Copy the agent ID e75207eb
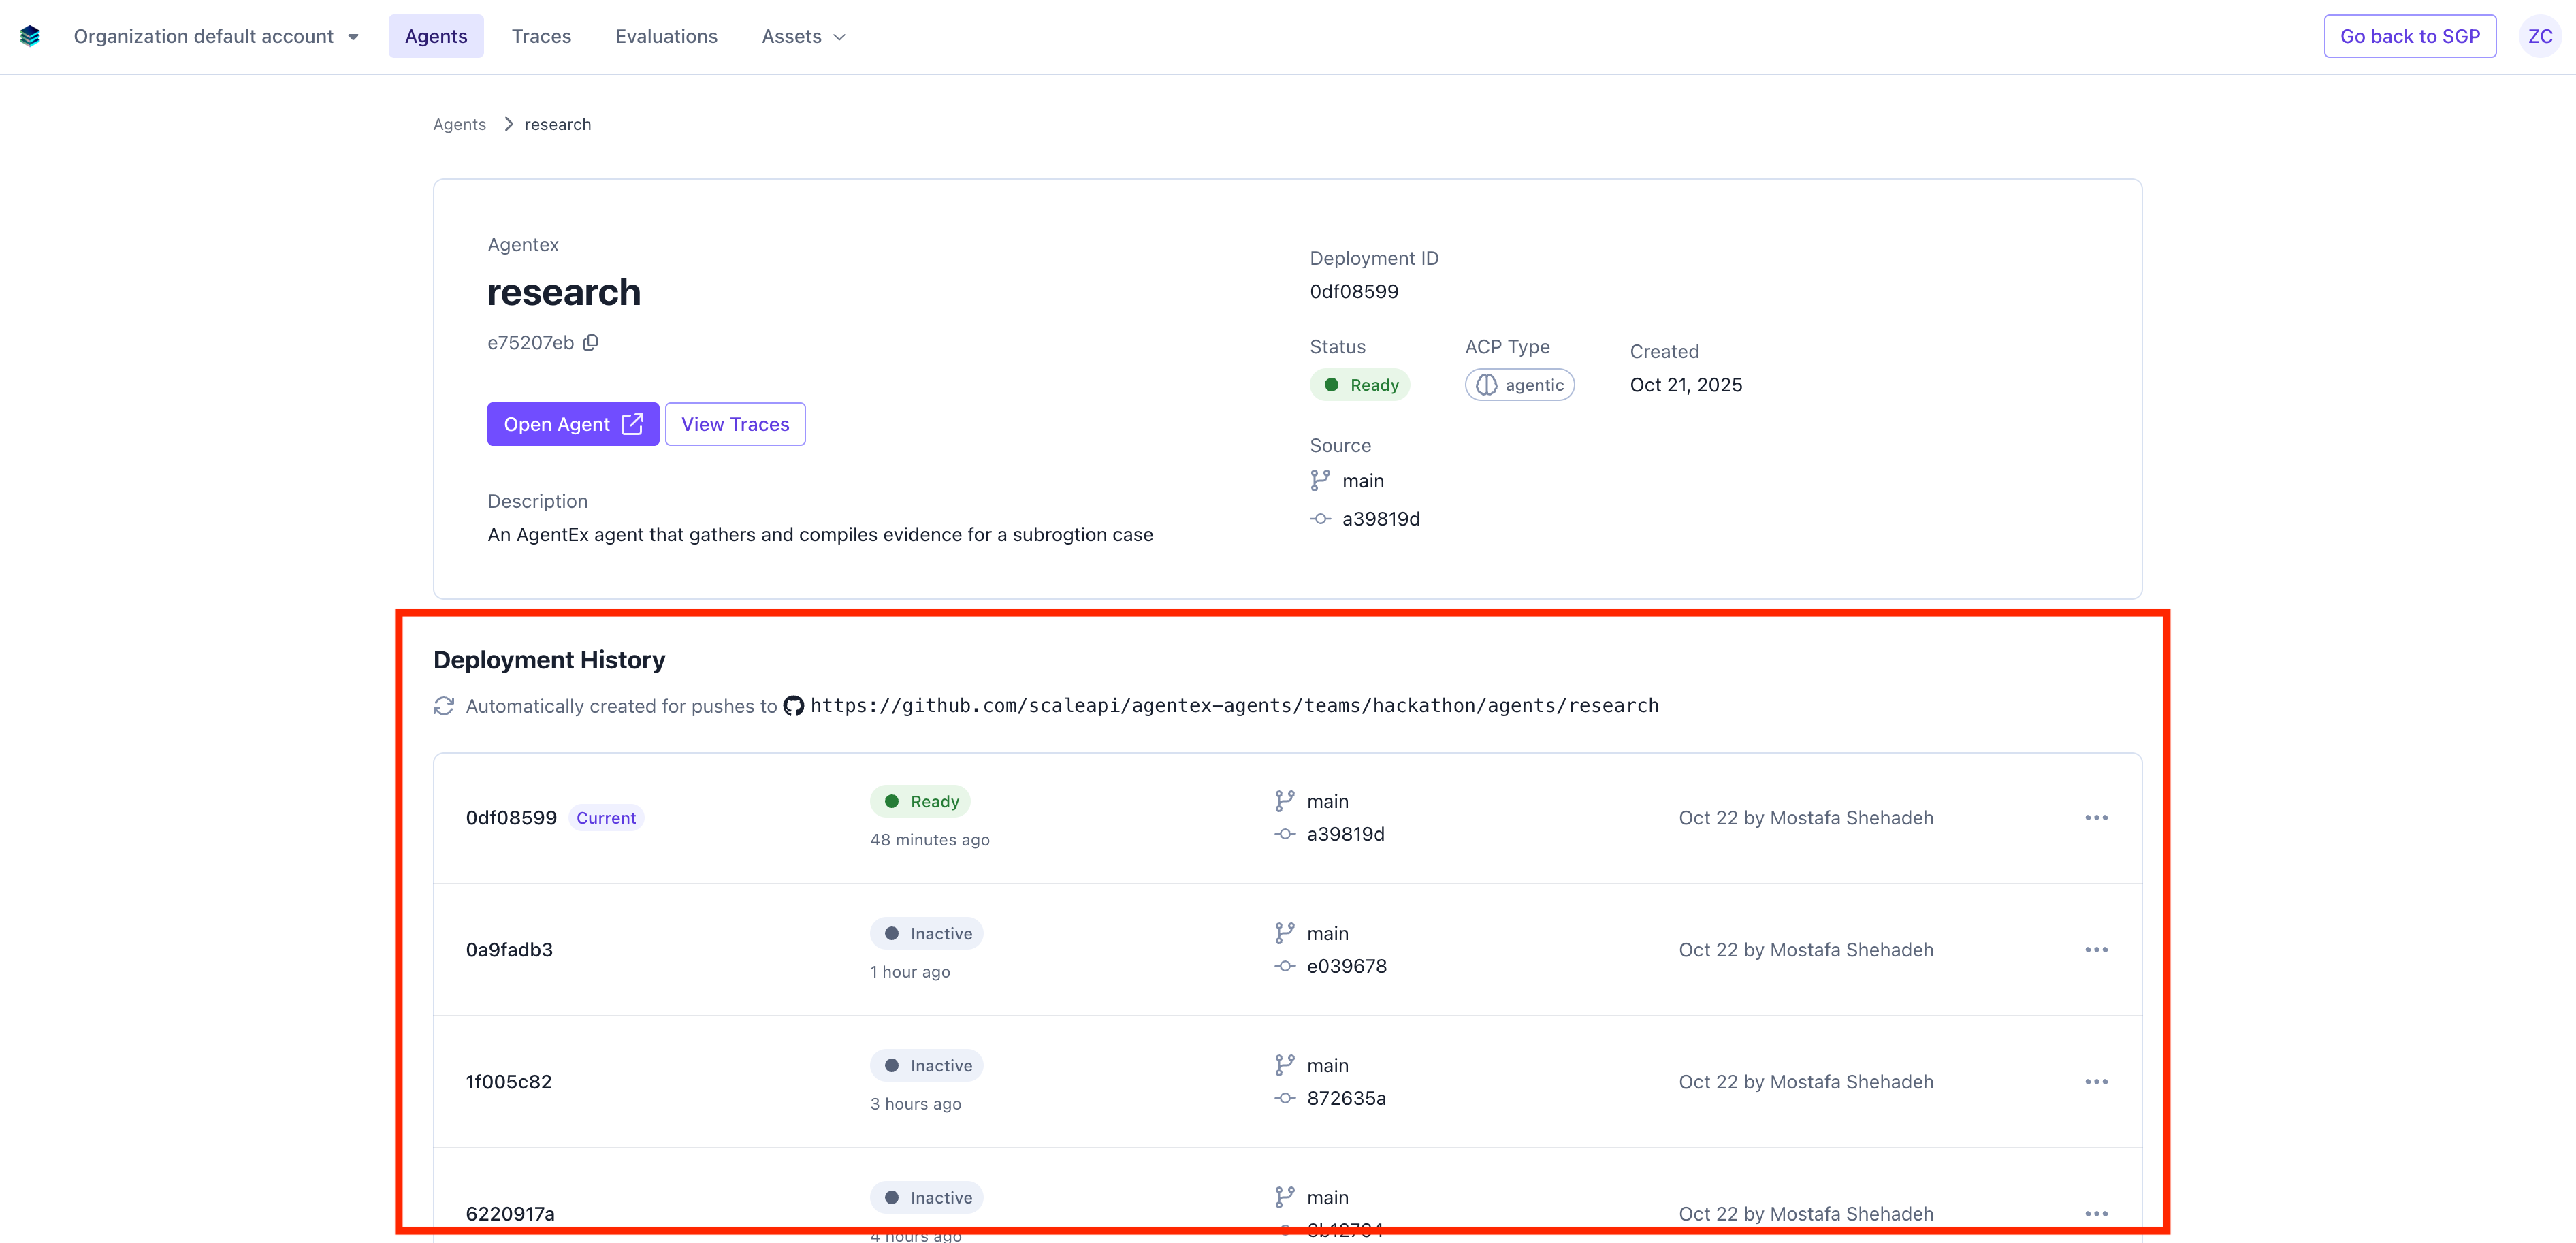2576x1243 pixels. point(591,343)
